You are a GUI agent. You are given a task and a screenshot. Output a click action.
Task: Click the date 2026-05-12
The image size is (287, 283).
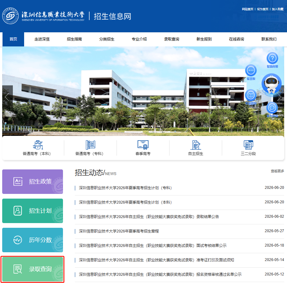tap(274, 274)
